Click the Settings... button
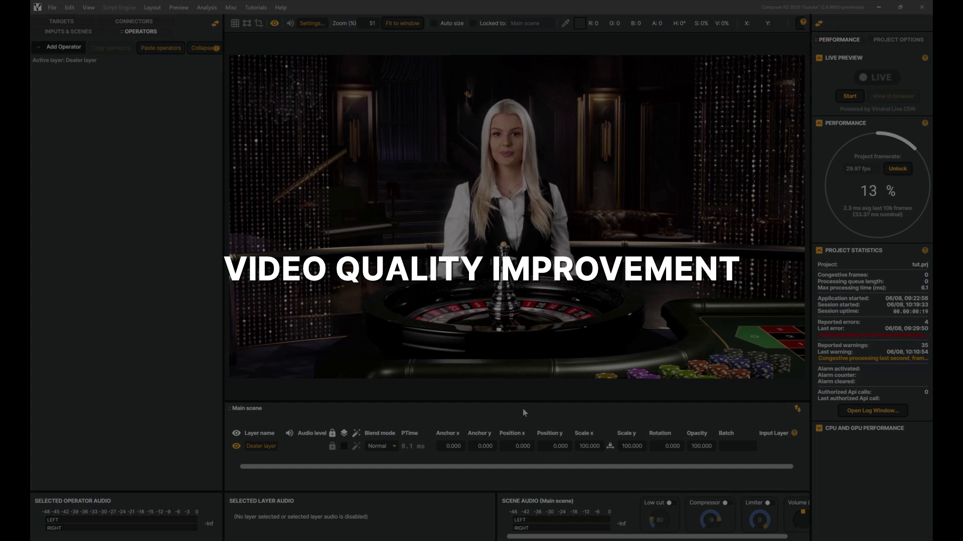 (x=312, y=23)
